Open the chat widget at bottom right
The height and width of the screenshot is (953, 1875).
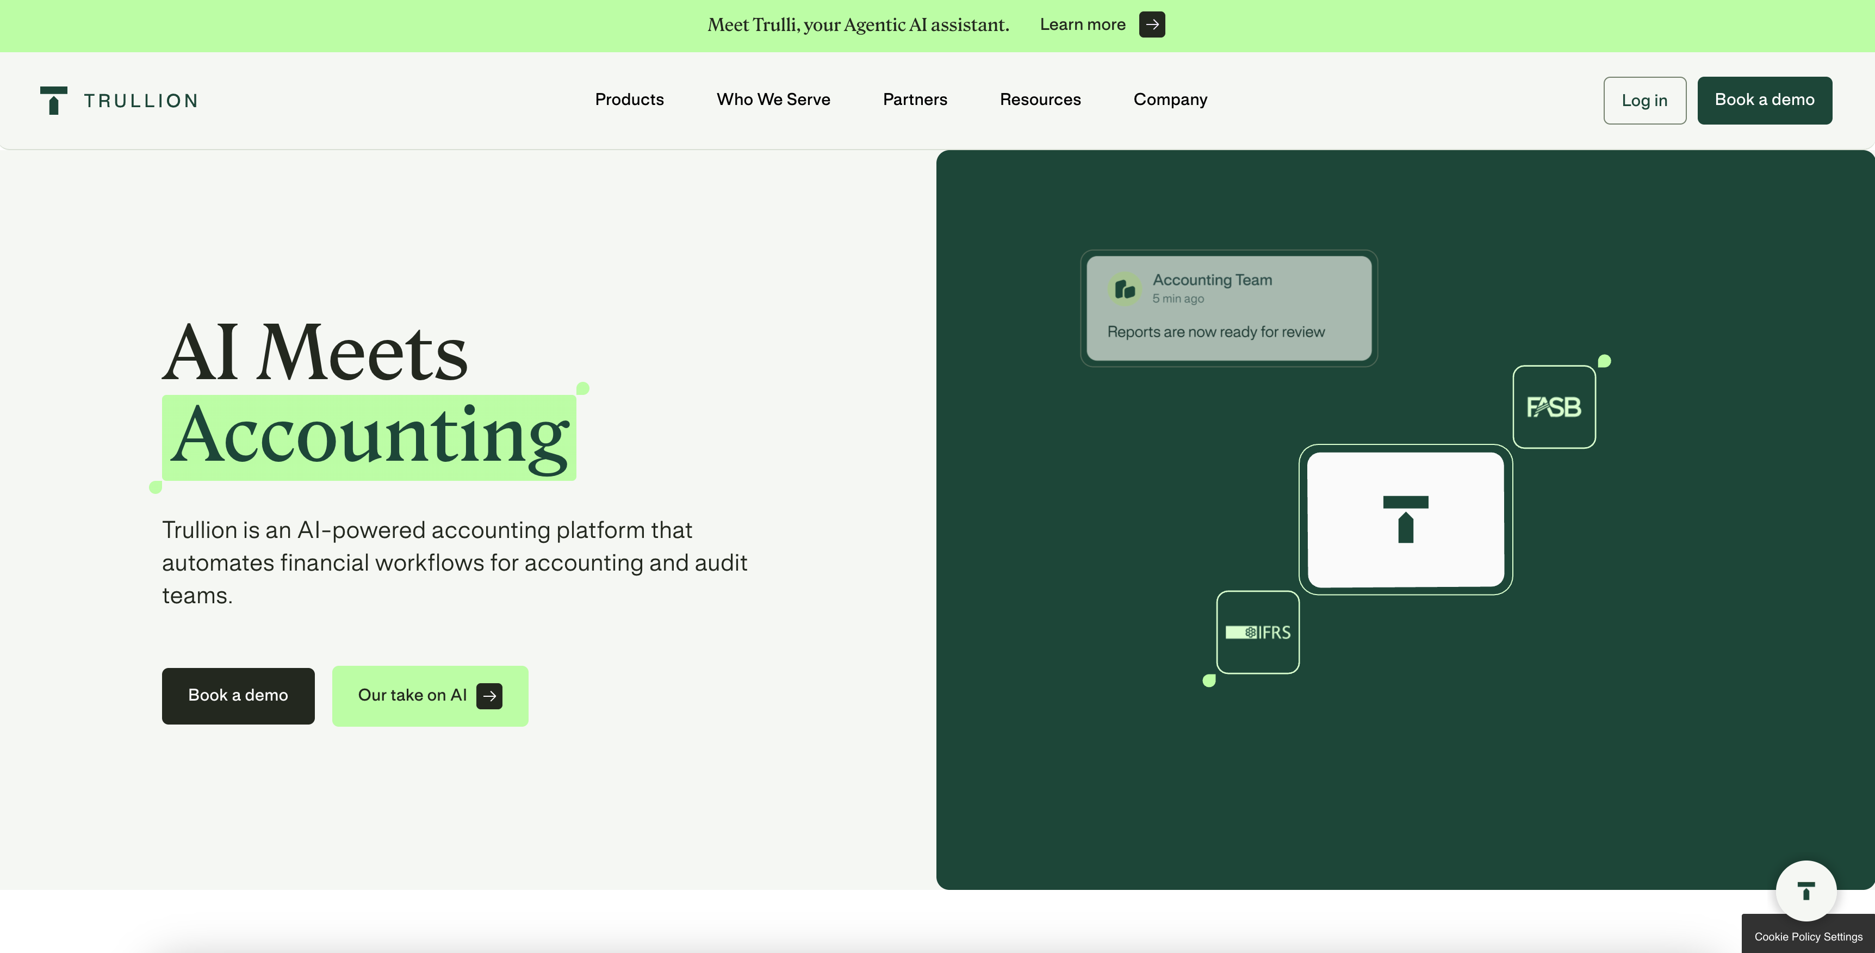1805,890
